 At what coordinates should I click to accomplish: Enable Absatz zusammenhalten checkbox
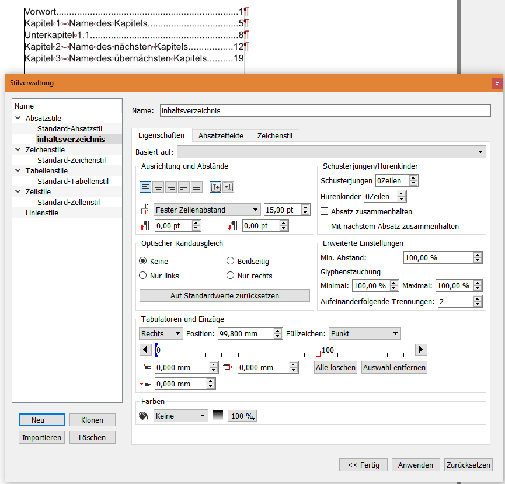325,212
